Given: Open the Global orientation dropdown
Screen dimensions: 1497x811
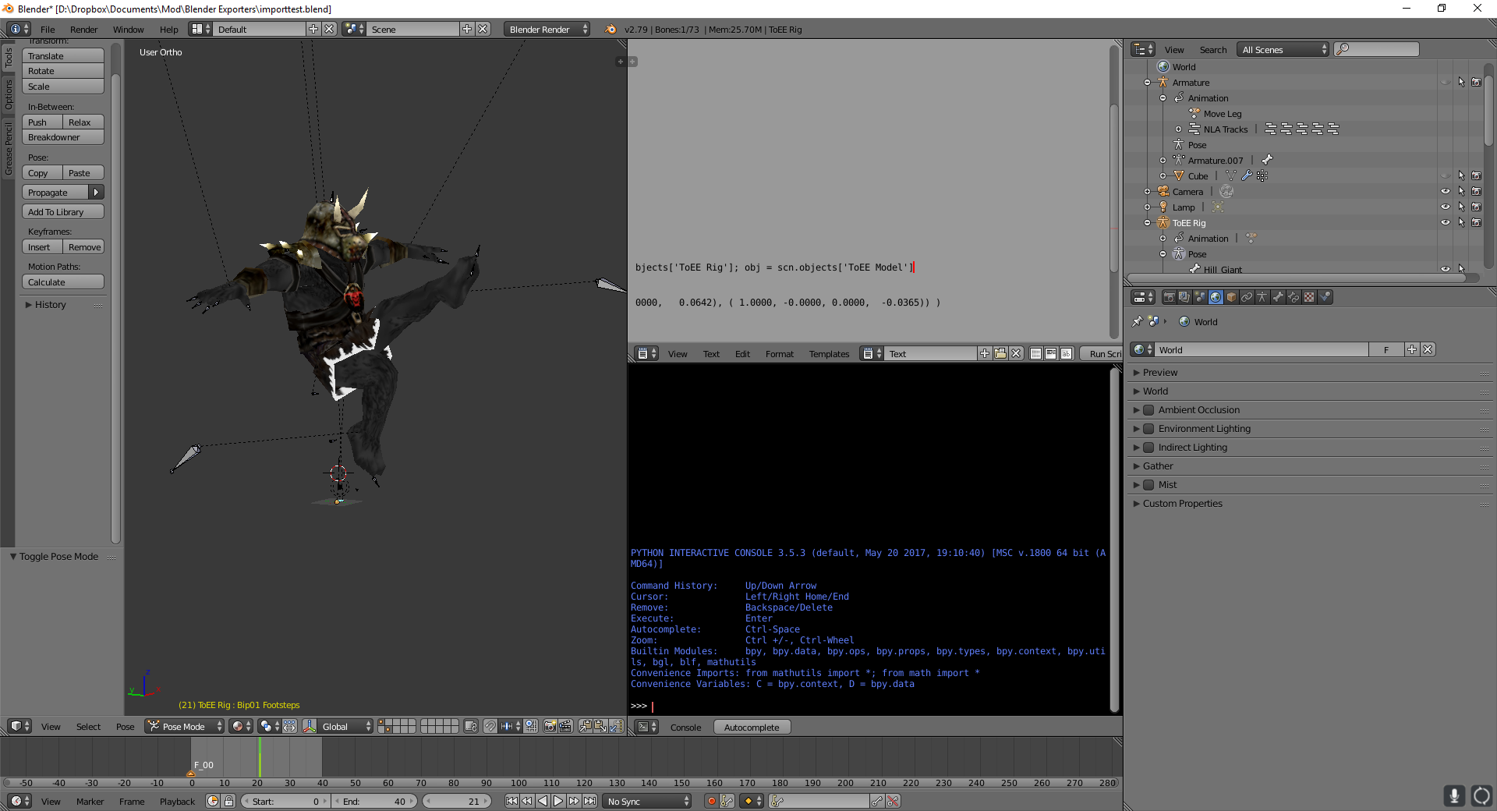Looking at the screenshot, I should 346,726.
